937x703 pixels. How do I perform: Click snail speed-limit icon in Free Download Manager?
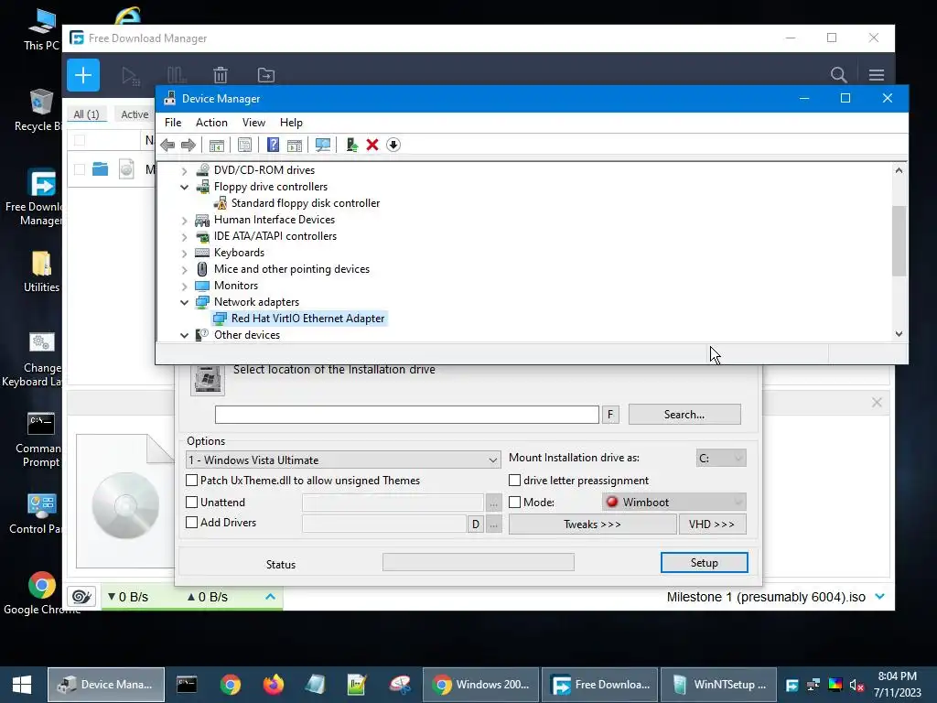tap(81, 597)
